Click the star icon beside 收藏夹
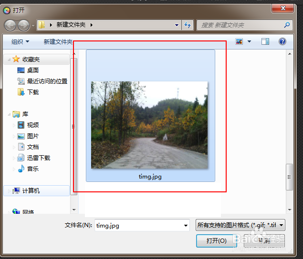Viewport: 303px width, 259px height. [x=16, y=59]
